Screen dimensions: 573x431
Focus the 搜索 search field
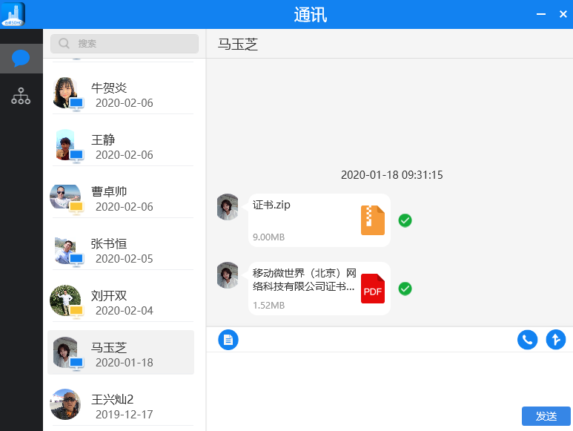(x=125, y=44)
